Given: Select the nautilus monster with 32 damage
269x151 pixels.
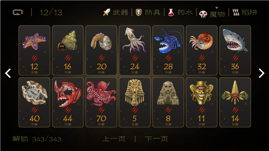Looking at the screenshot, I should (x=202, y=50).
